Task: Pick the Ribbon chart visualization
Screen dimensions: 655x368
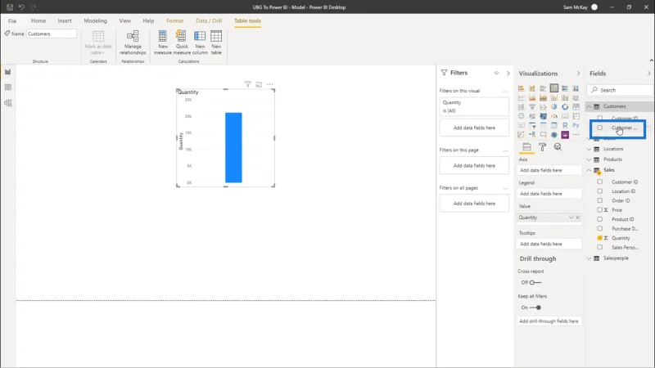Action: coord(576,97)
